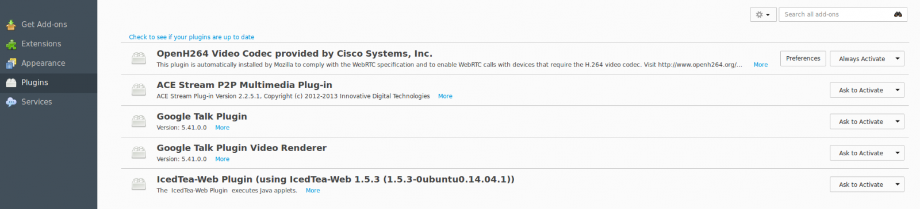This screenshot has height=209, width=920.
Task: Open activation dropdown for Google Talk Plugin Video Renderer
Action: click(867, 153)
